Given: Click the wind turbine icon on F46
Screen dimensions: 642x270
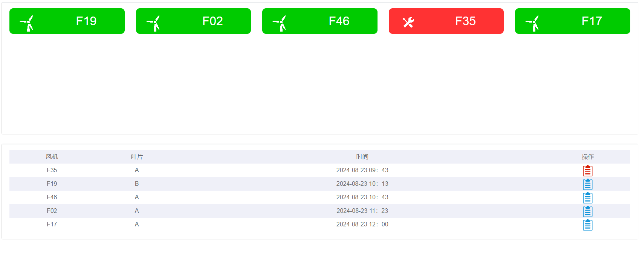Looking at the screenshot, I should [280, 23].
